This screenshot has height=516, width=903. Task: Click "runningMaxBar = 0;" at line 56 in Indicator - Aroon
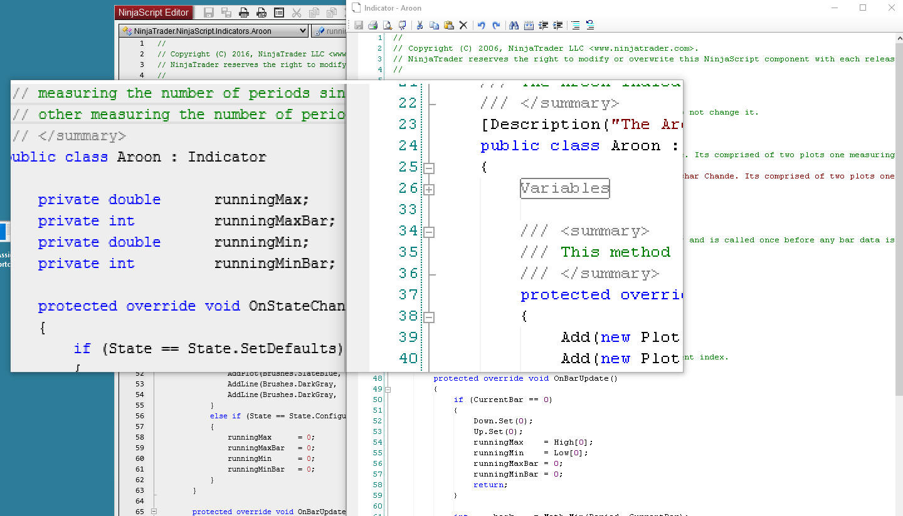(518, 463)
